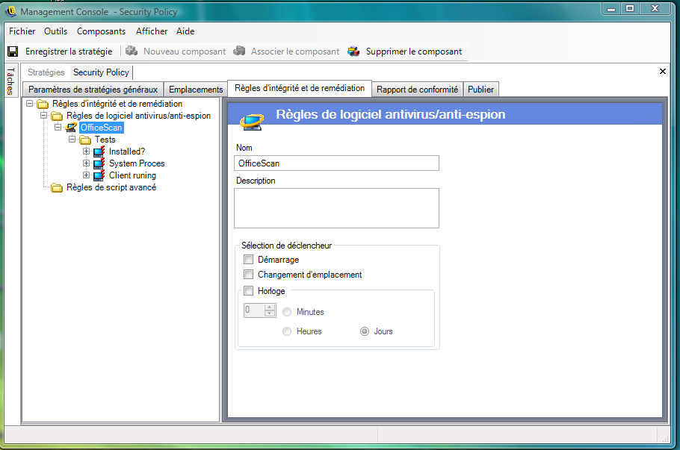Click the Tests folder icon
The image size is (680, 450).
(x=85, y=140)
